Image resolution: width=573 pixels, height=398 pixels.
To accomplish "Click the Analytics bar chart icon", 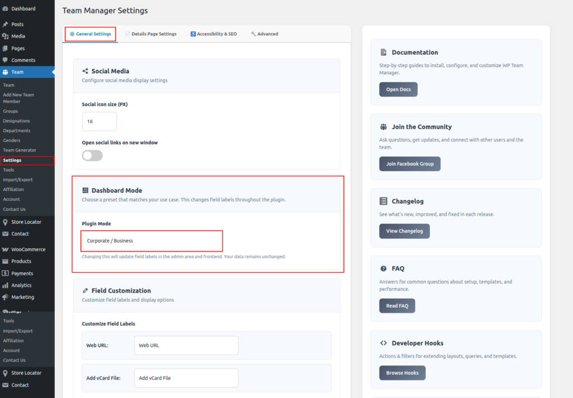I will 6,286.
